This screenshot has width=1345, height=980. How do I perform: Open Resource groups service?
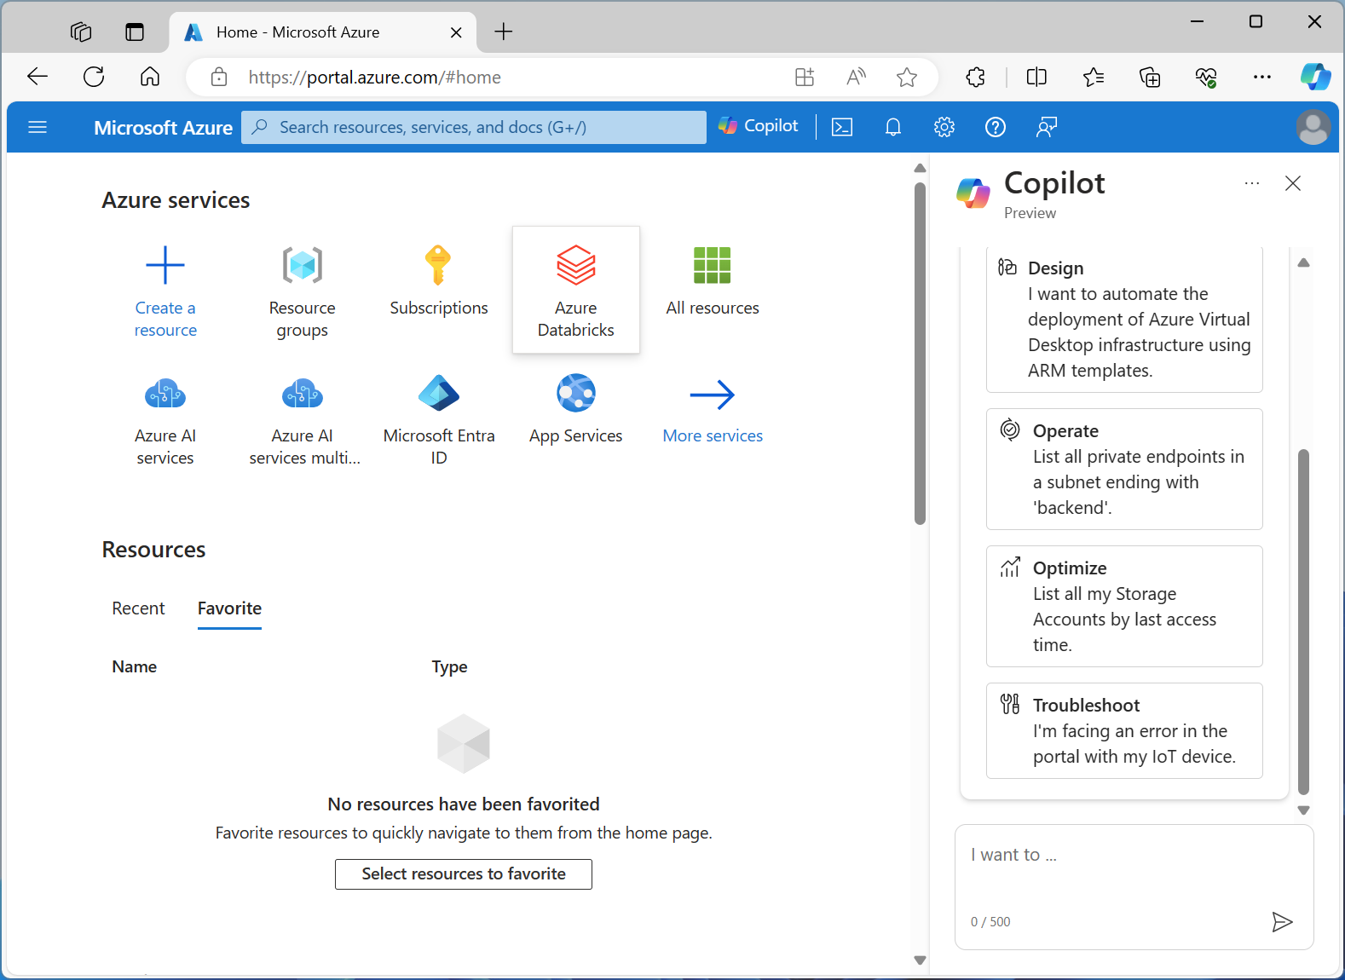302,291
